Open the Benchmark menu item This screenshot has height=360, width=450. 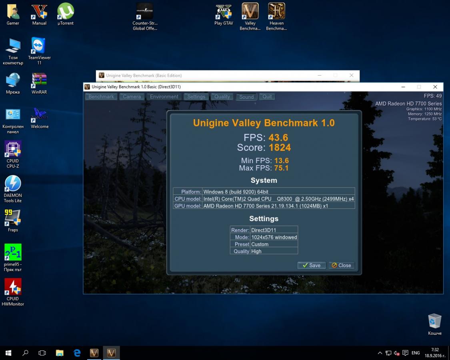(x=101, y=97)
